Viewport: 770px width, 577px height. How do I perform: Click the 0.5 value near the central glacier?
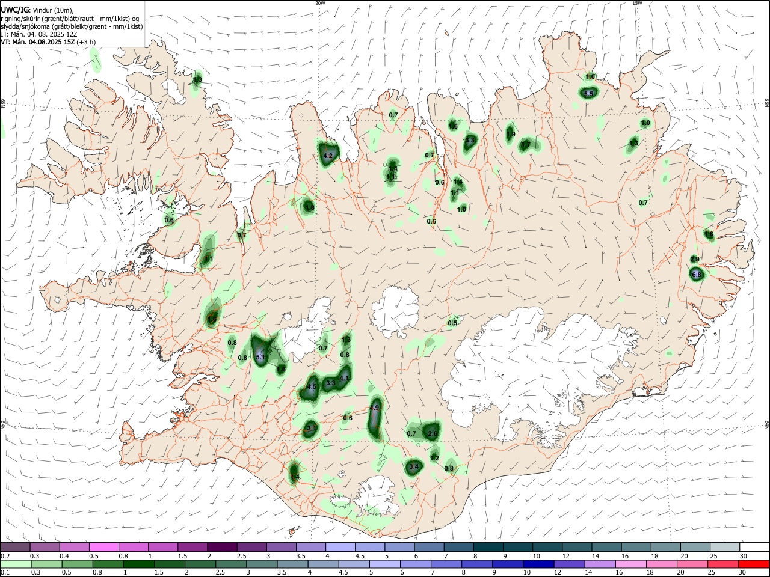coord(452,323)
